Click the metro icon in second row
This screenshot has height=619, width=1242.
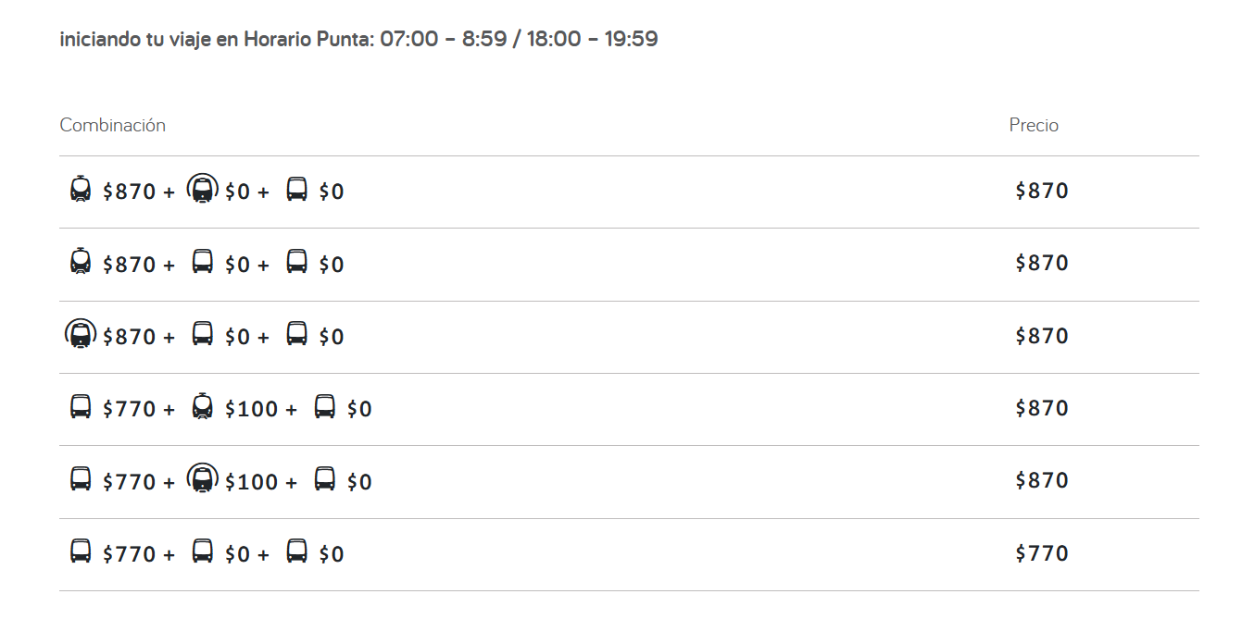pyautogui.click(x=81, y=261)
